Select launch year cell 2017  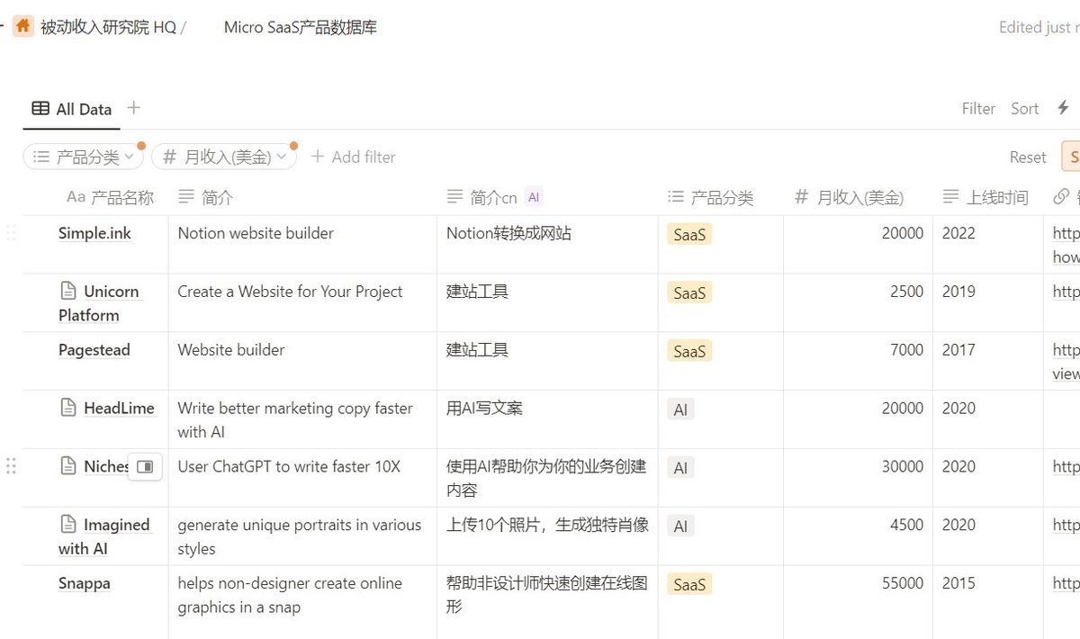(988, 361)
